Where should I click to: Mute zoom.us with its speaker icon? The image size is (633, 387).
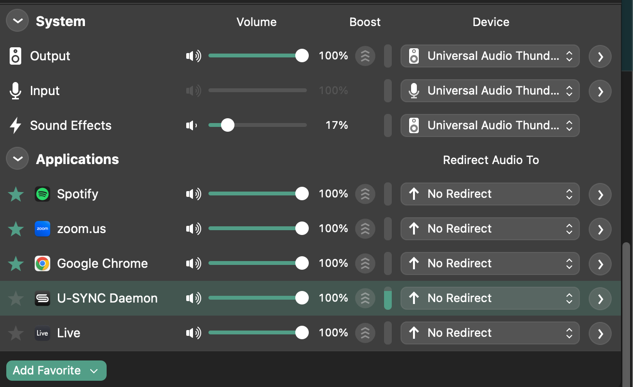(193, 229)
